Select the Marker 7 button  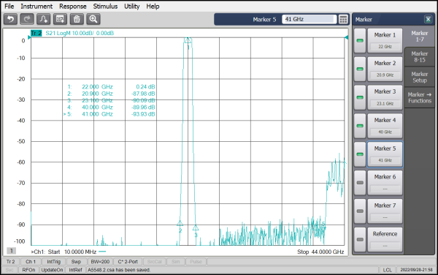pyautogui.click(x=385, y=211)
